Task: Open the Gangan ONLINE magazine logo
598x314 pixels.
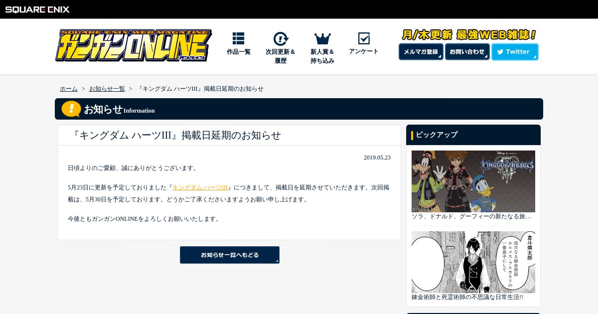Action: [134, 45]
